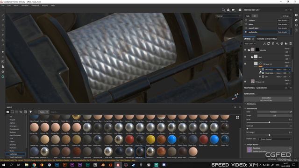Collapse the Image inputs section
The width and height of the screenshot is (299, 168).
252,144
